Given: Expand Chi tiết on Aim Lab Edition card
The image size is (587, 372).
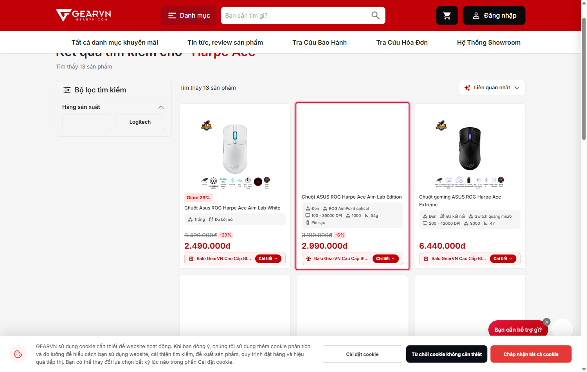Looking at the screenshot, I should click(x=385, y=259).
